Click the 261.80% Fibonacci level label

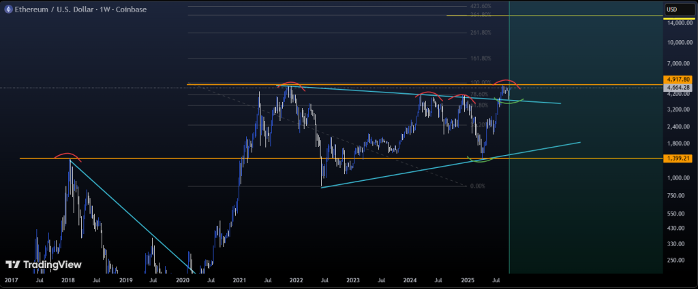[x=481, y=32]
